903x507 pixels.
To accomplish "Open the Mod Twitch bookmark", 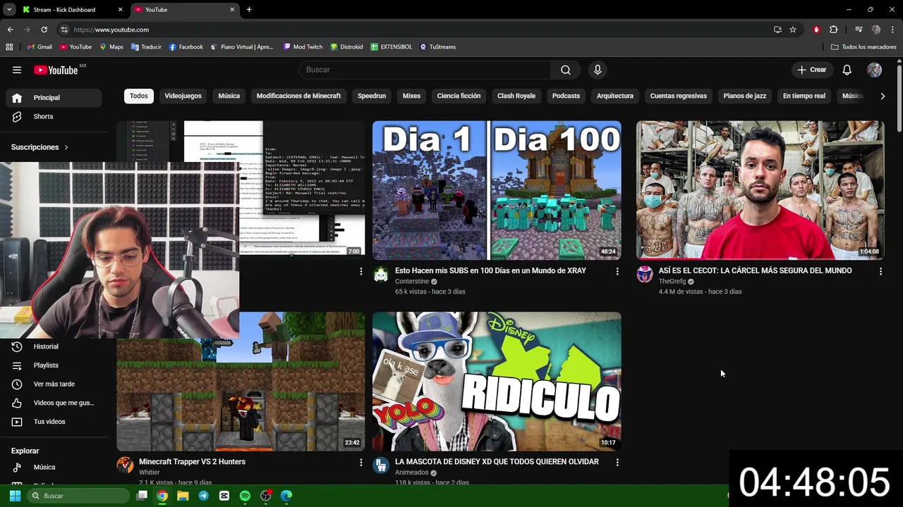I will click(303, 47).
